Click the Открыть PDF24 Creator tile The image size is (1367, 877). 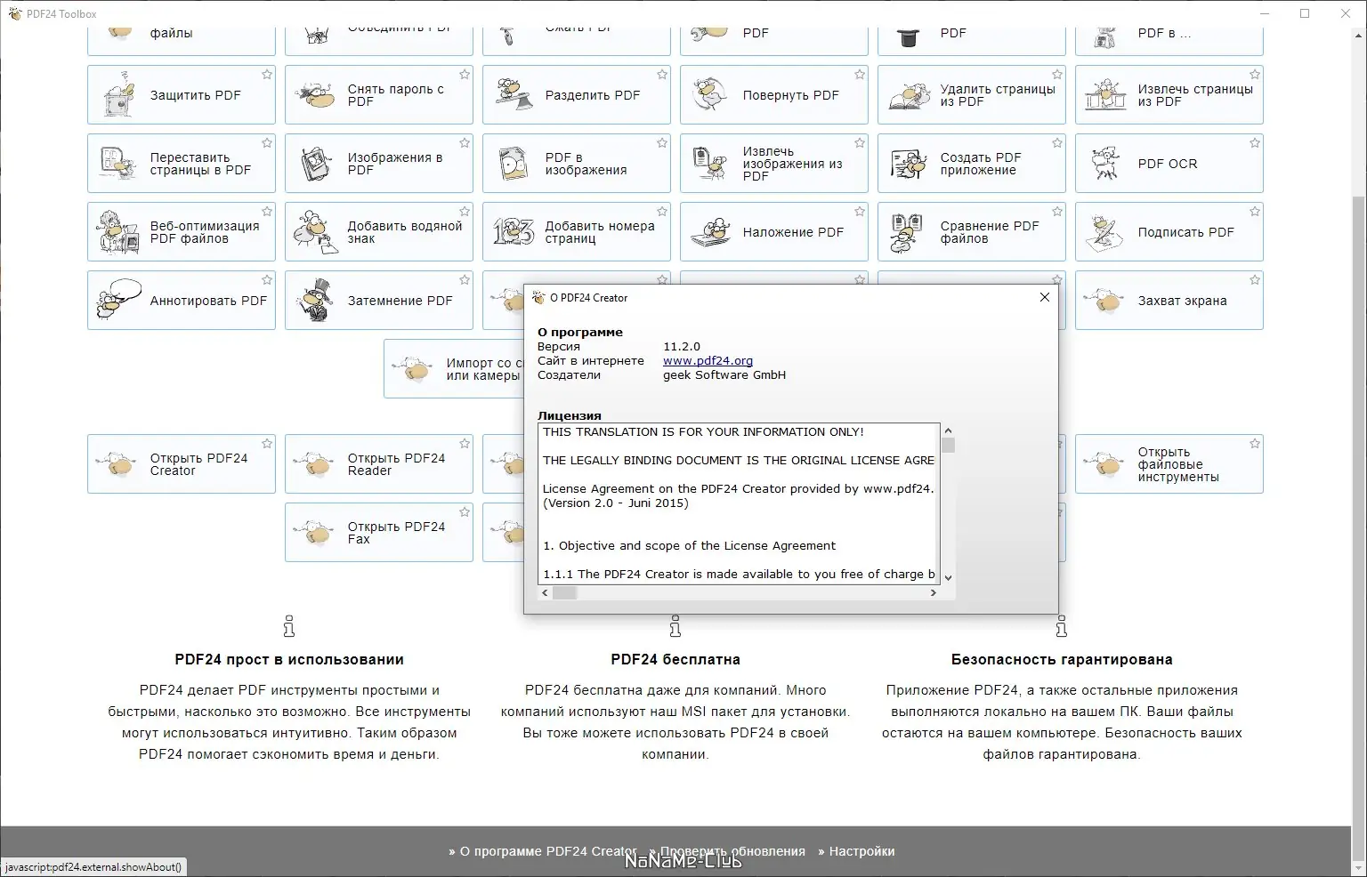tap(182, 464)
